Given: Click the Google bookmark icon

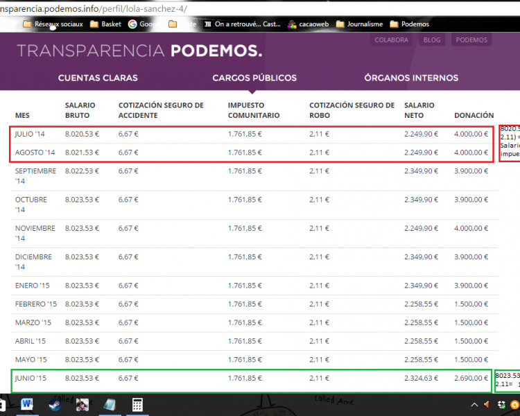Looking at the screenshot, I should tap(132, 24).
